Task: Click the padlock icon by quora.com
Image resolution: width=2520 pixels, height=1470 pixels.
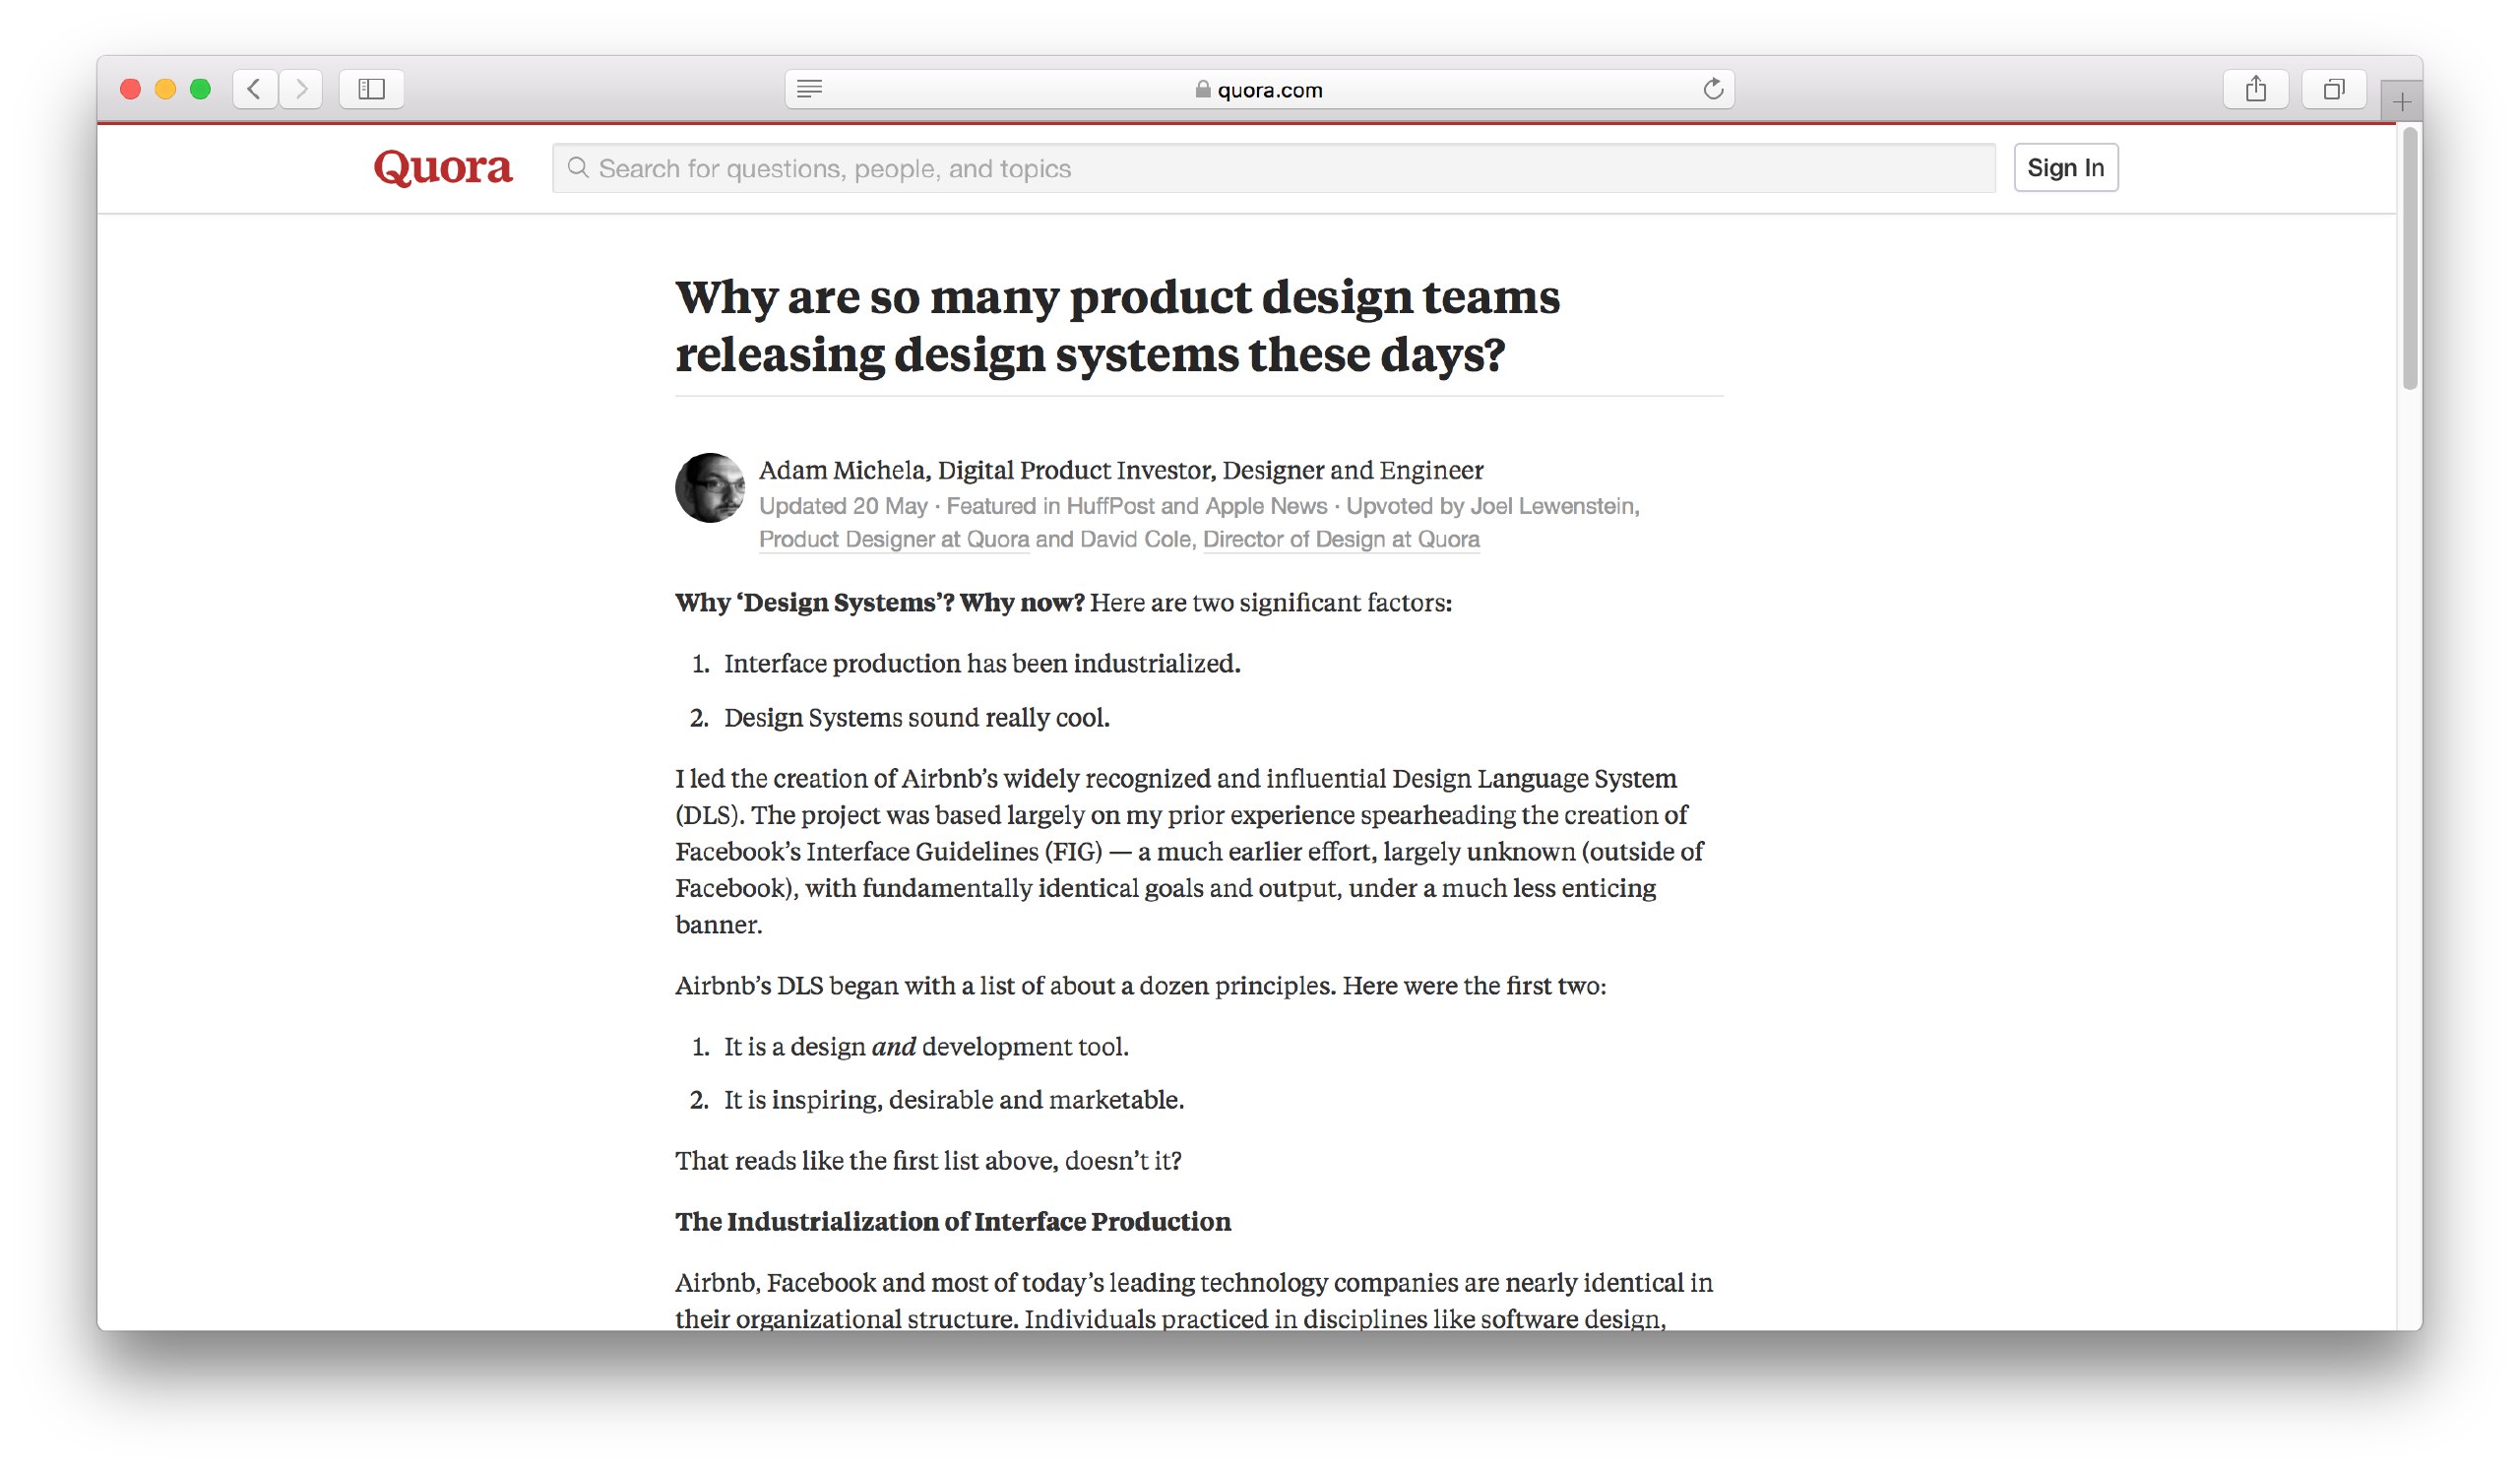Action: [1203, 89]
